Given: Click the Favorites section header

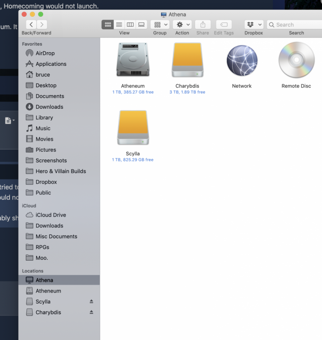Looking at the screenshot, I should tap(32, 44).
